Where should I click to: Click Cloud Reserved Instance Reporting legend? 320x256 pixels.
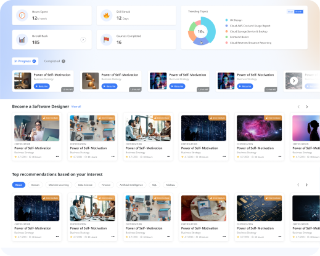pyautogui.click(x=248, y=42)
